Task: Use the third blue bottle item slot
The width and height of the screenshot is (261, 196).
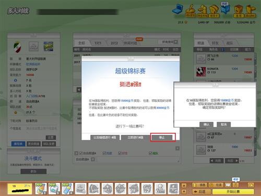Action: click(x=67, y=189)
